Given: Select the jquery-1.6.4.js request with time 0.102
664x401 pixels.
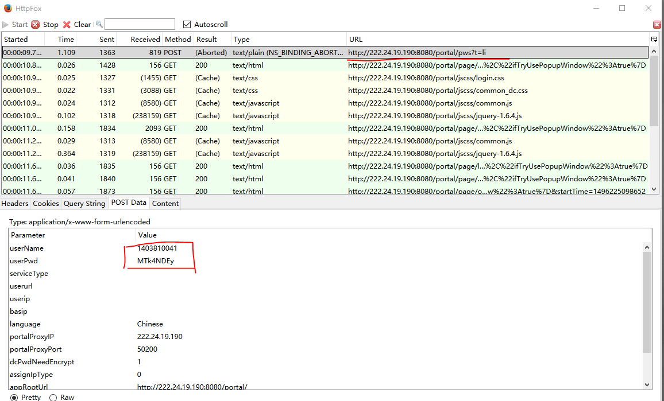Looking at the screenshot, I should click(325, 116).
